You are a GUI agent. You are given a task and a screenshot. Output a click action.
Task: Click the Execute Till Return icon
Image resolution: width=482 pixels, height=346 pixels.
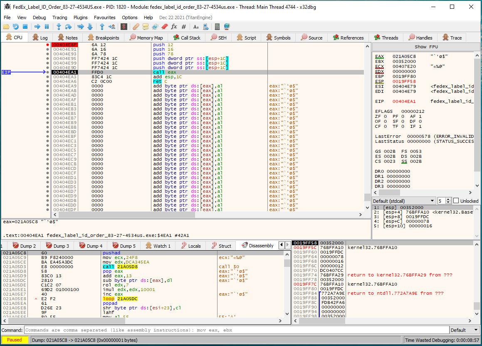102,27
